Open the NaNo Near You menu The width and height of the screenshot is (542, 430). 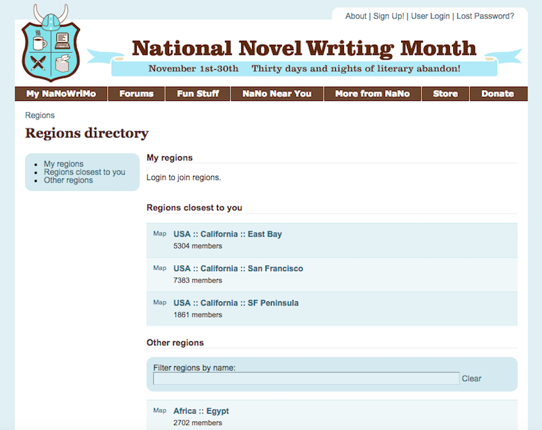[277, 93]
